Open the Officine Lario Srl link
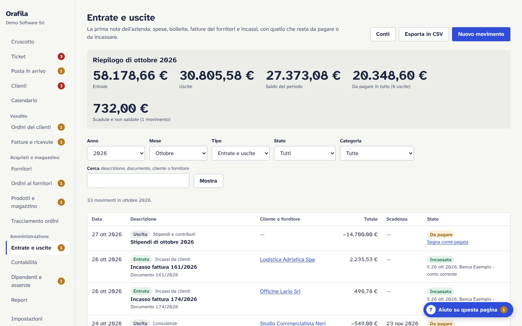522x326 pixels. [x=280, y=291]
